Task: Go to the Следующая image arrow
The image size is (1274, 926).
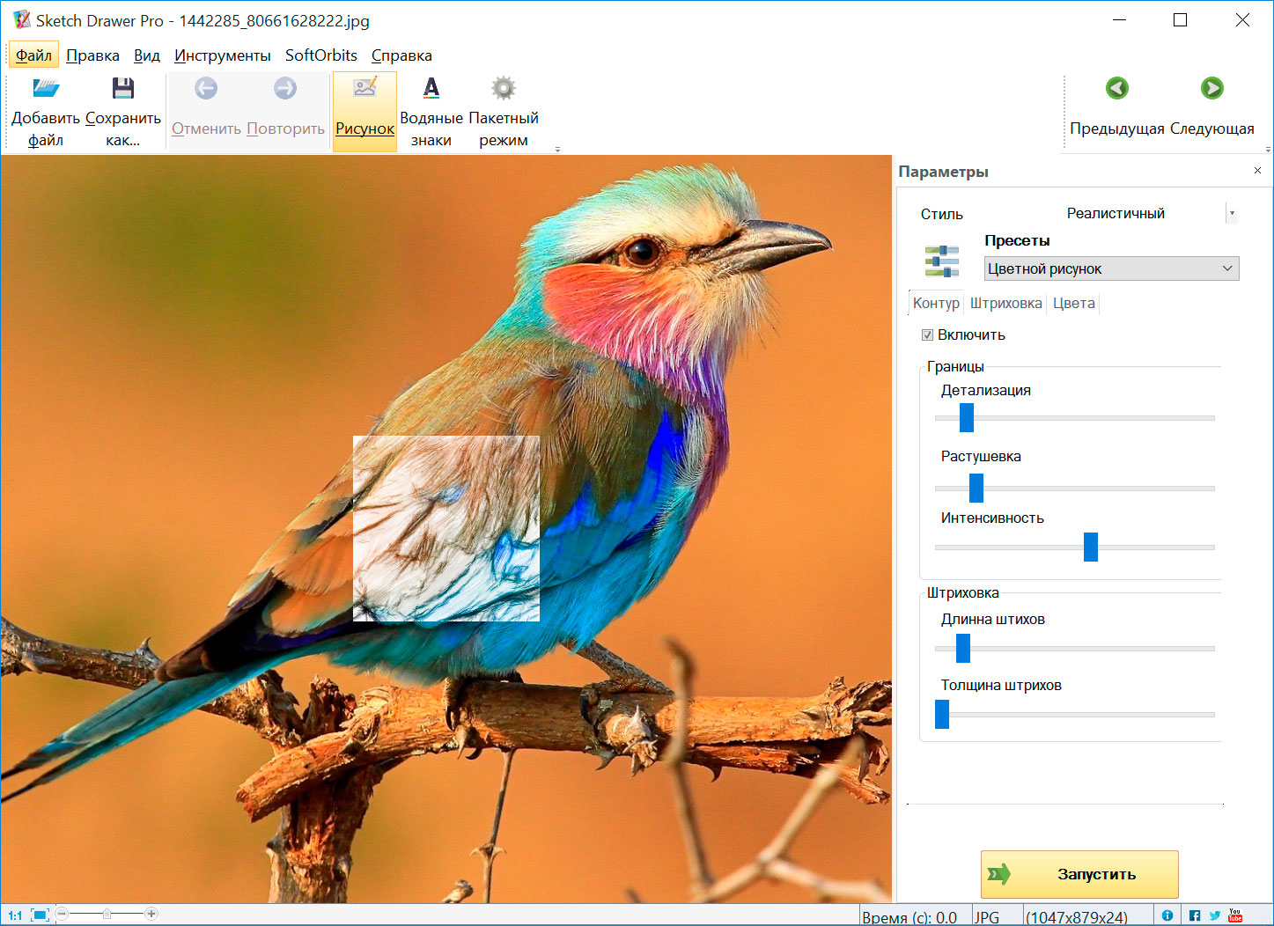Action: coord(1212,88)
